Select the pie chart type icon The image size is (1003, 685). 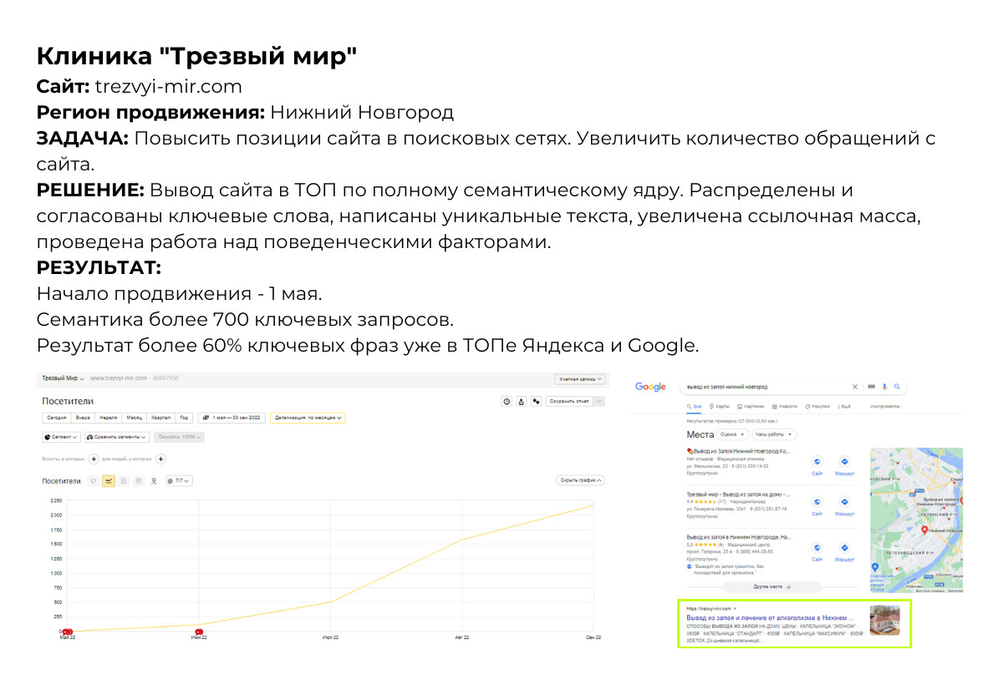pos(94,480)
